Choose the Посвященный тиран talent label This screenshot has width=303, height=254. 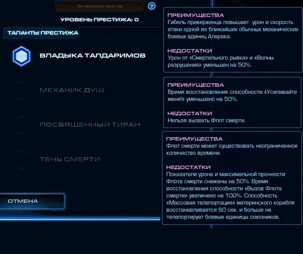pyautogui.click(x=90, y=125)
